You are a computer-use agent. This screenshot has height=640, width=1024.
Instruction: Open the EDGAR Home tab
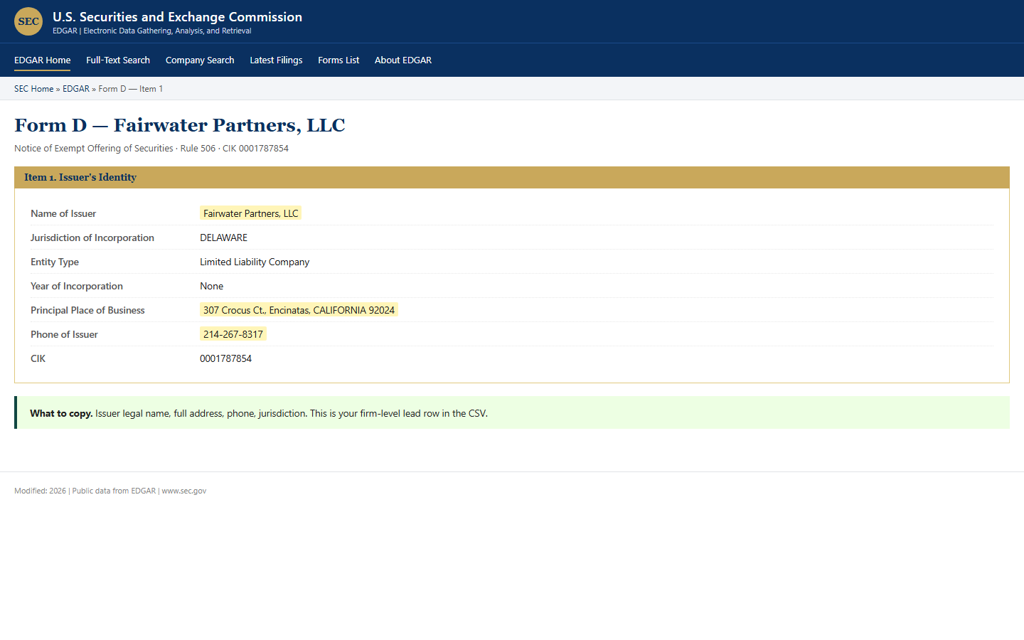[x=42, y=60]
